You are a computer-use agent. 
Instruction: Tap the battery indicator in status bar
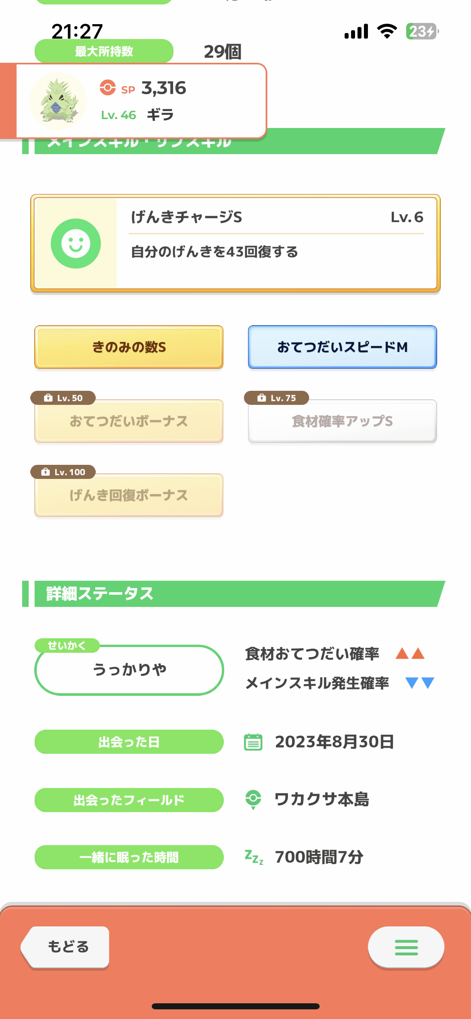[x=422, y=31]
